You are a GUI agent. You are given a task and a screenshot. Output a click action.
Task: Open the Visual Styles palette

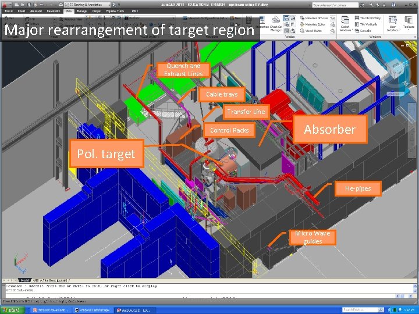[x=311, y=31]
